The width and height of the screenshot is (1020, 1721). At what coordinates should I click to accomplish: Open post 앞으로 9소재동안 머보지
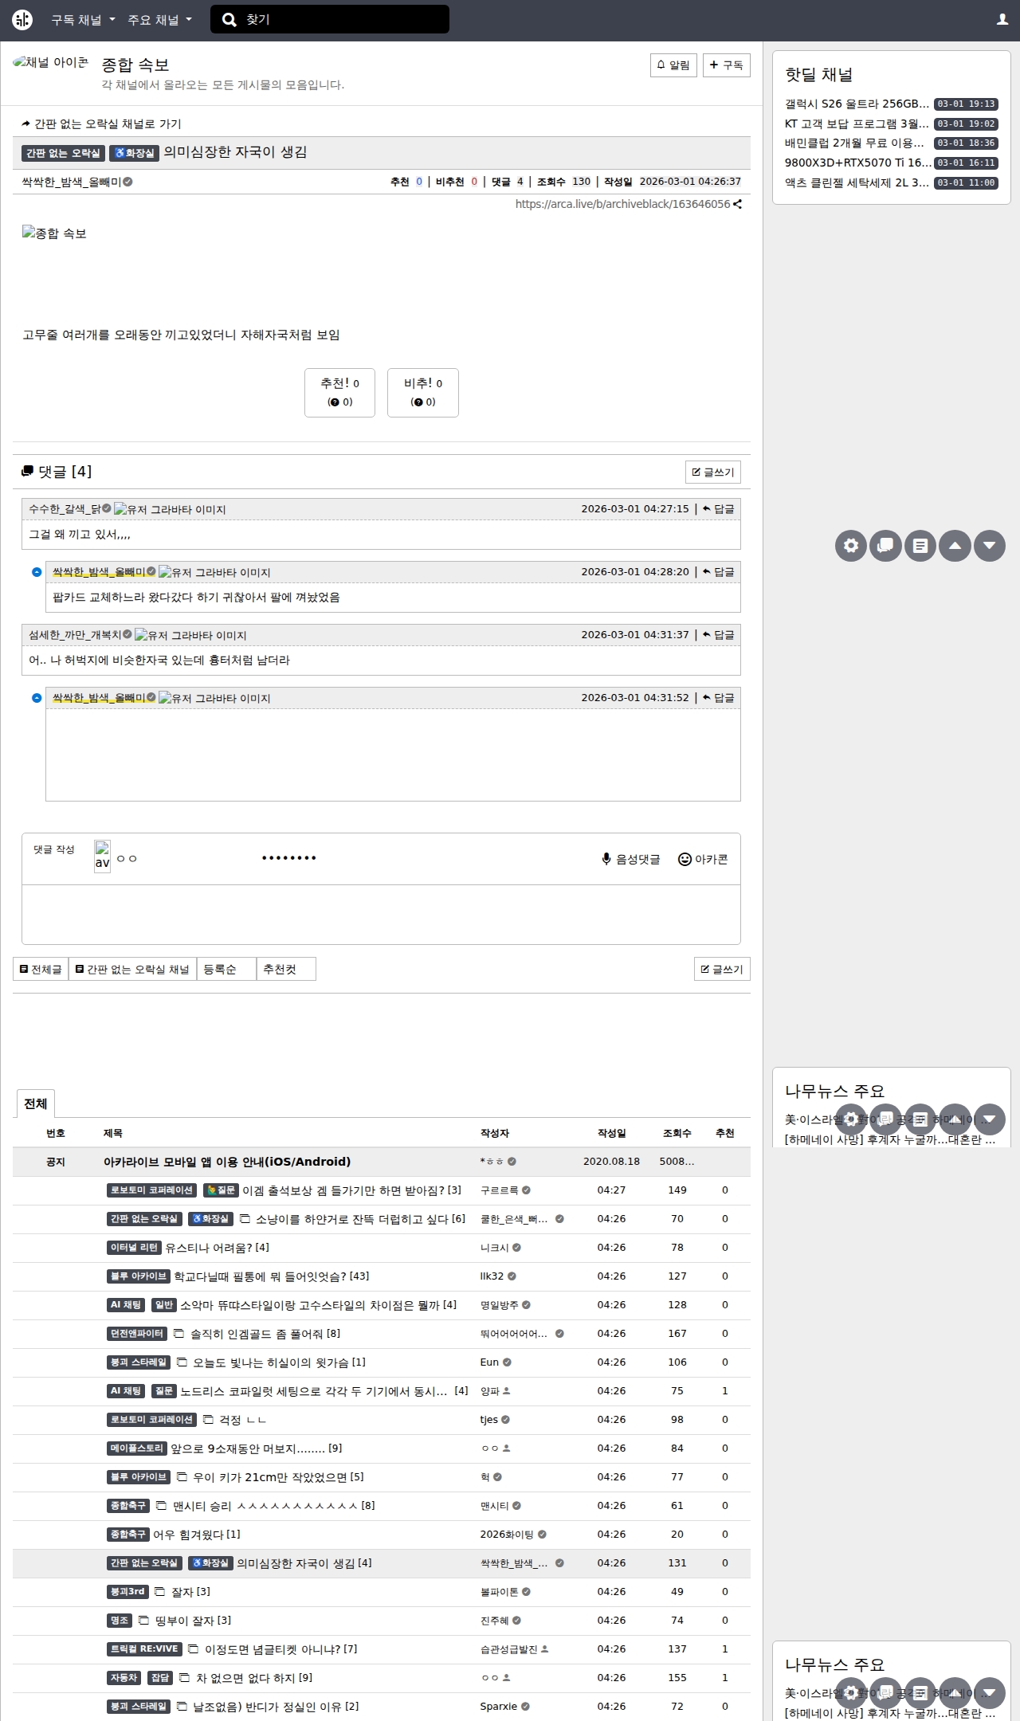coord(248,1449)
